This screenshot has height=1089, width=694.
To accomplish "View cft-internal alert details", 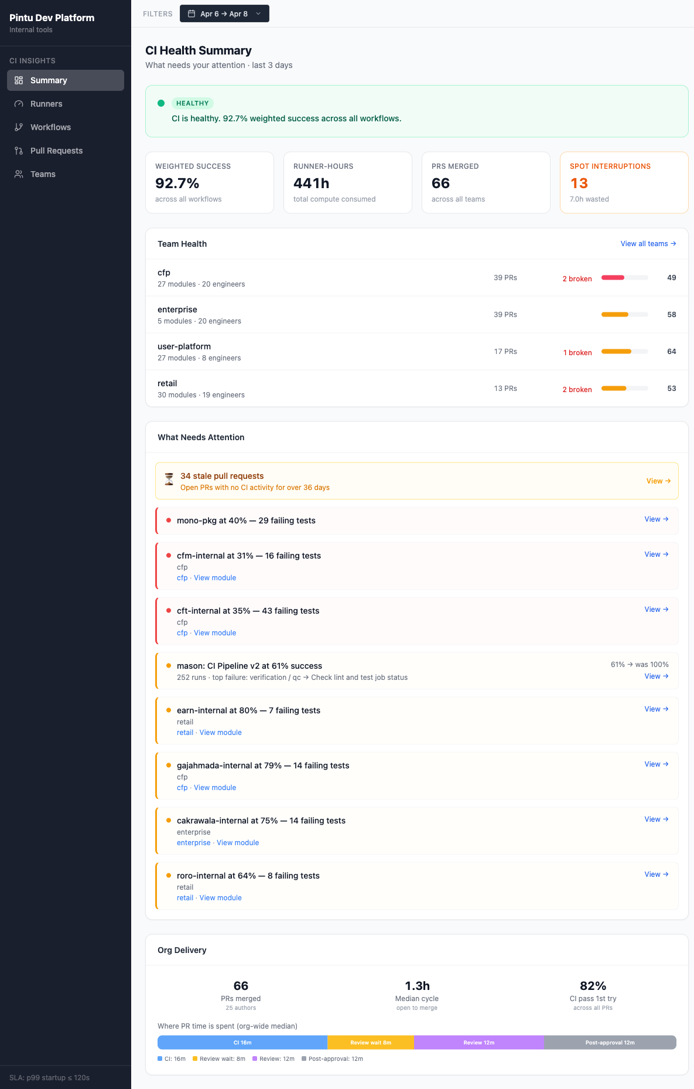I will click(657, 610).
